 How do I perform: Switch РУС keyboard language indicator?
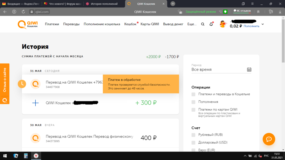(x=266, y=156)
